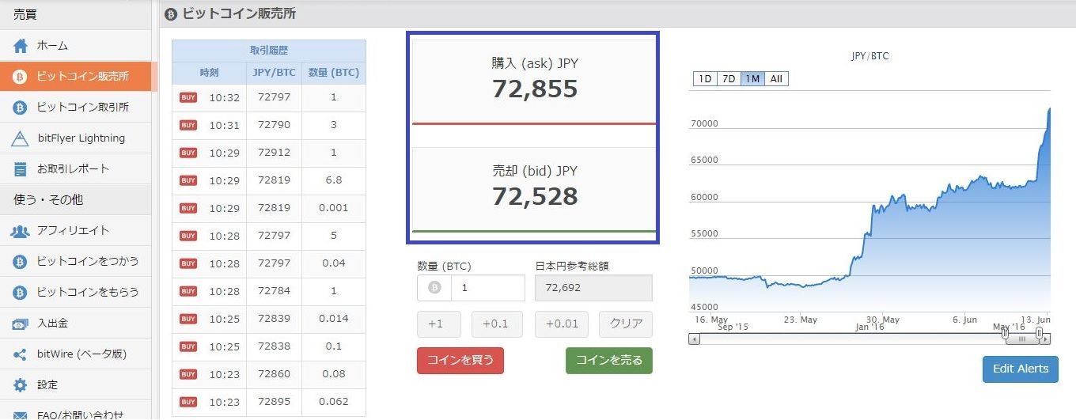The image size is (1076, 420).
Task: Click the bitFlyer Lightning triangle icon
Action: pos(21,138)
